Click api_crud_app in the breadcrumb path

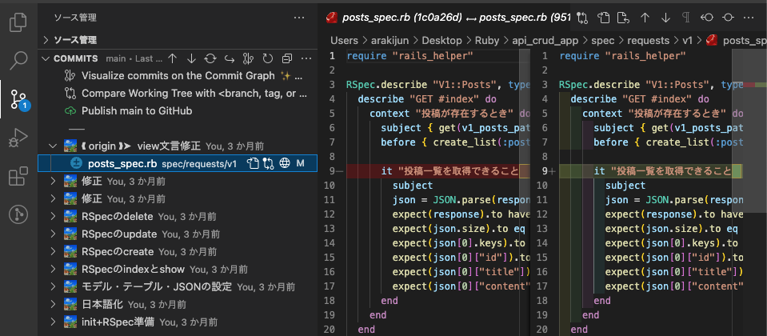coord(544,40)
